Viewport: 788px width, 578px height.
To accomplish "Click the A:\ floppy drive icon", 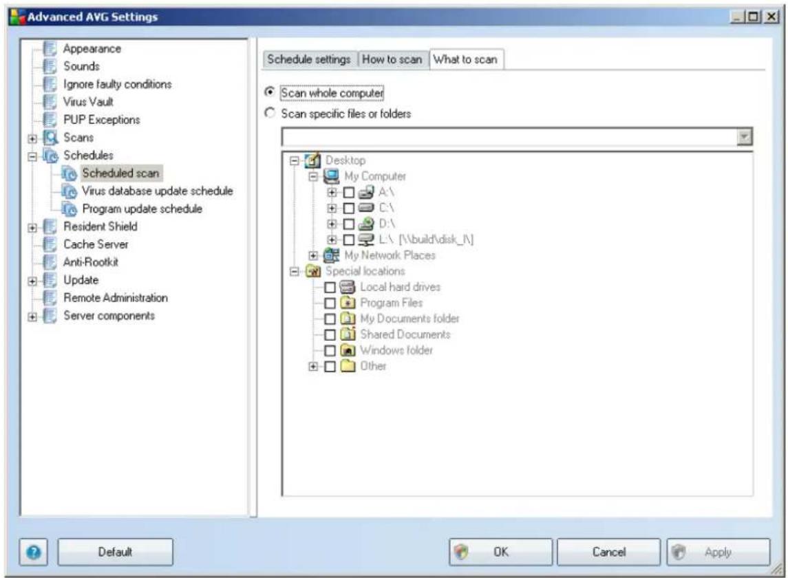I will (x=366, y=192).
